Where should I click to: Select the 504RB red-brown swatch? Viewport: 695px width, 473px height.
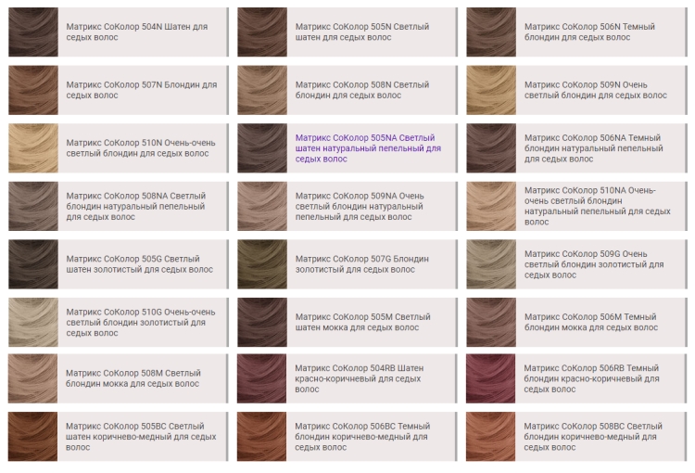coord(262,378)
